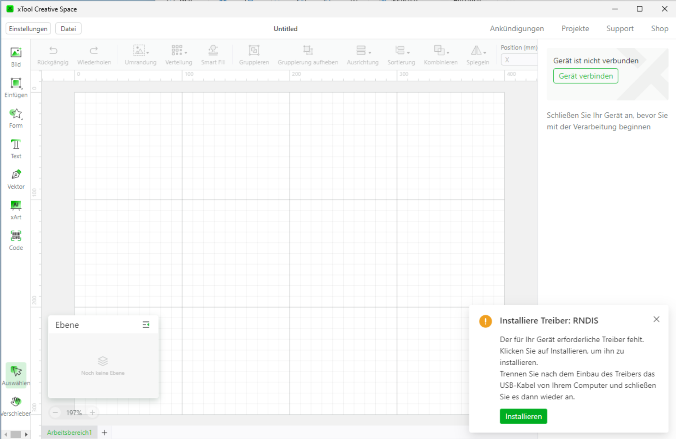Collapse the Ebene layer panel
This screenshot has height=439, width=676.
(x=146, y=324)
